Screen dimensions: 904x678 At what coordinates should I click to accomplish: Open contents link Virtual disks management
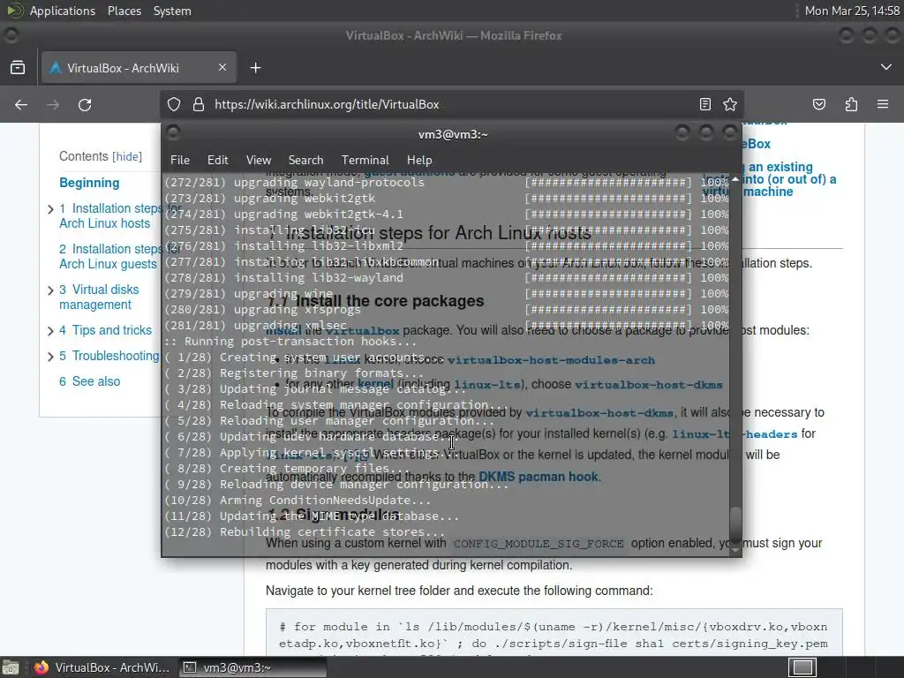click(99, 297)
